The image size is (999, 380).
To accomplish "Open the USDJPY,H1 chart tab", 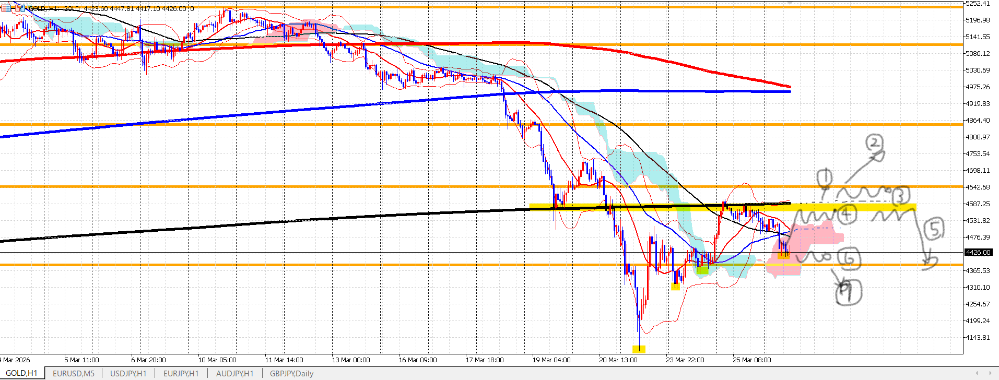I will click(x=128, y=373).
